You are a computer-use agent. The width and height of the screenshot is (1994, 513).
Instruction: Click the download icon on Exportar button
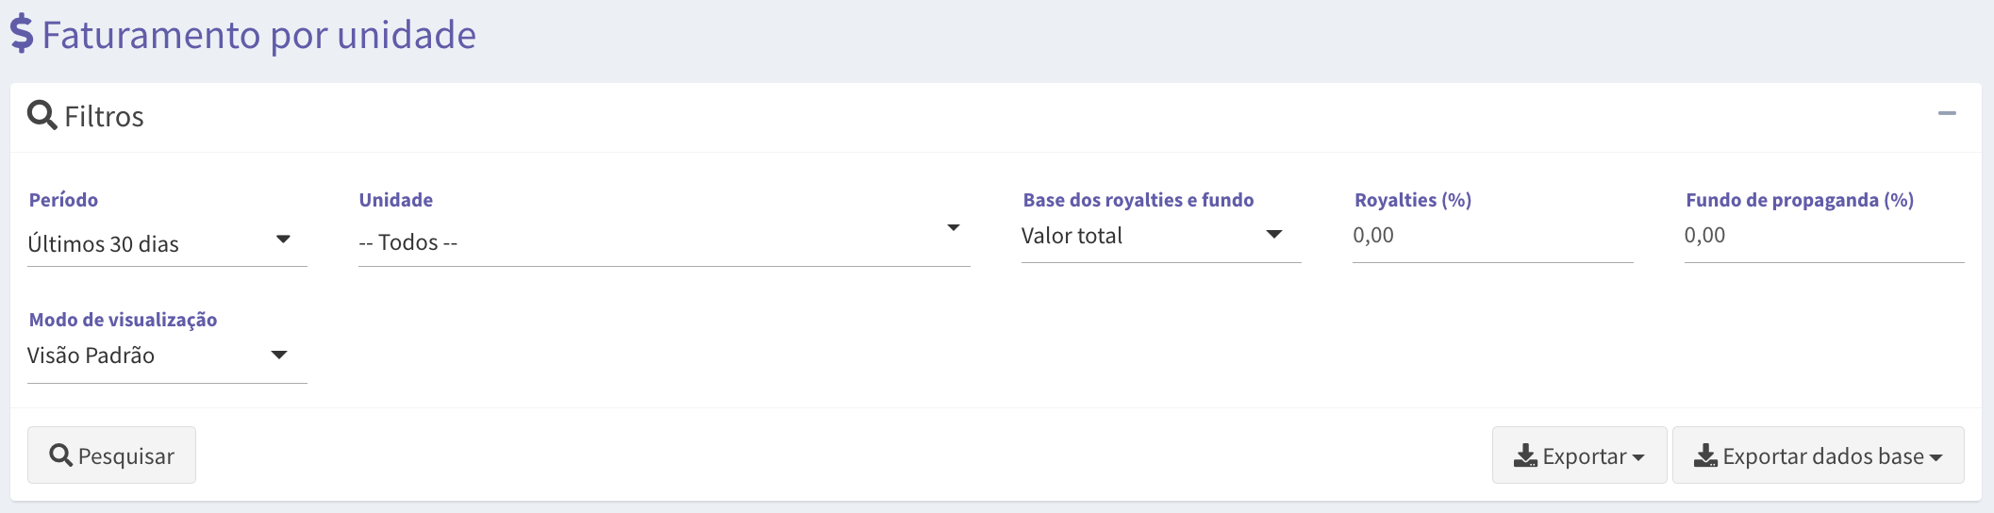[1525, 456]
